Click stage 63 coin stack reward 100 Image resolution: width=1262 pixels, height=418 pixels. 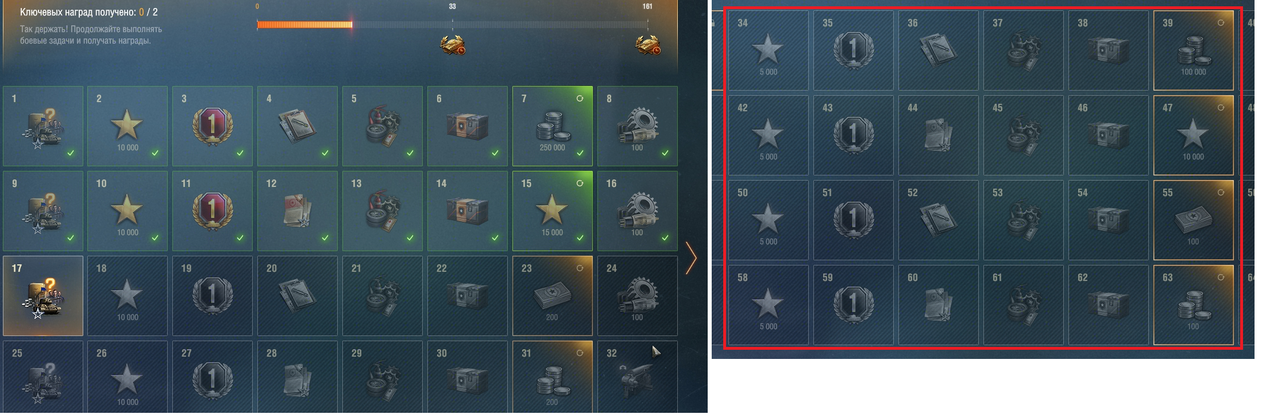[x=1194, y=305]
